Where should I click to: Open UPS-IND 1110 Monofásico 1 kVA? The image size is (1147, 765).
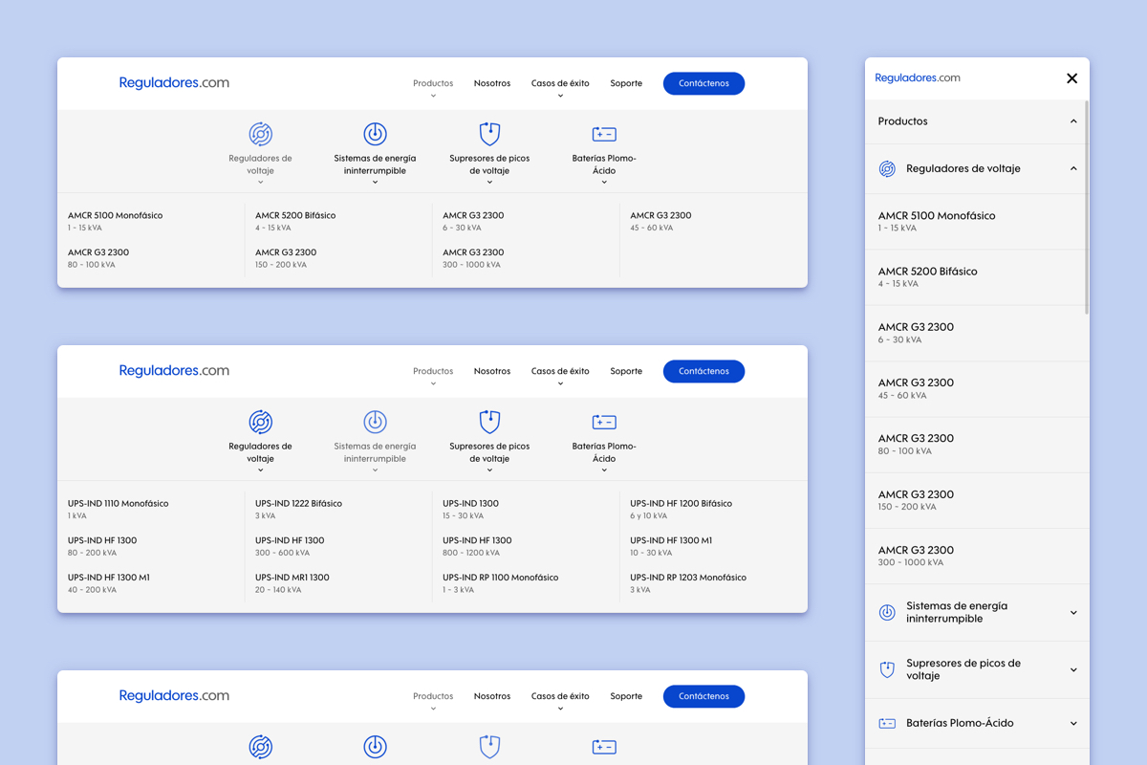click(x=118, y=509)
